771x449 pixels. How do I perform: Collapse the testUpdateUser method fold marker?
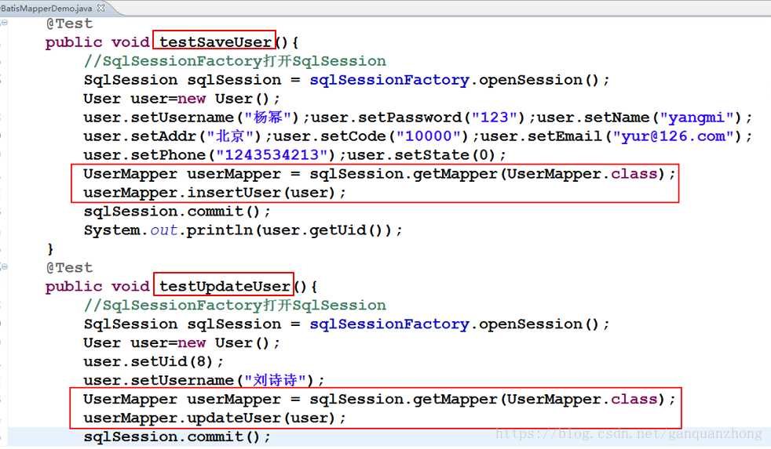click(x=4, y=267)
